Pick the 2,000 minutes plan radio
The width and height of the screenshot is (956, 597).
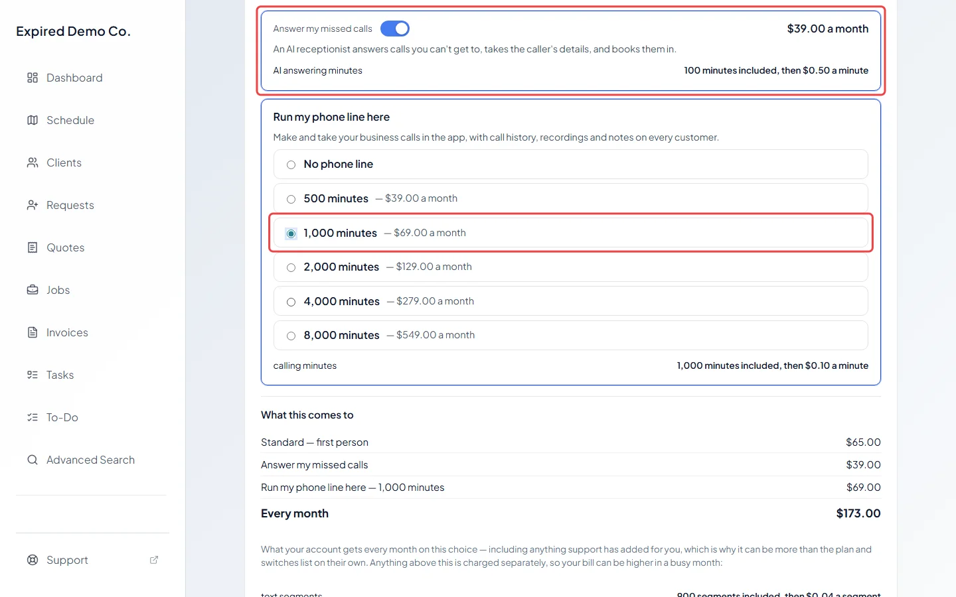(291, 267)
